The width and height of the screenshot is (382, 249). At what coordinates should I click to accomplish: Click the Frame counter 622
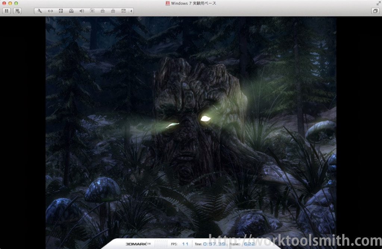[249, 244]
